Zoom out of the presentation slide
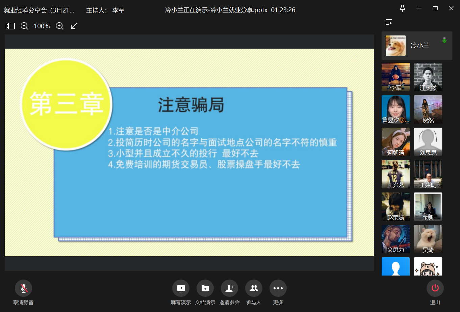This screenshot has height=312, width=460. (24, 26)
